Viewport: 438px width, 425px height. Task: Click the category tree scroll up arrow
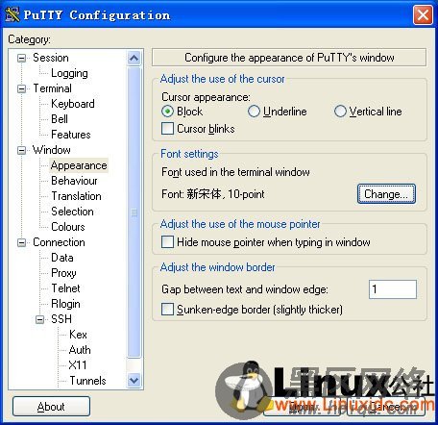coord(134,59)
